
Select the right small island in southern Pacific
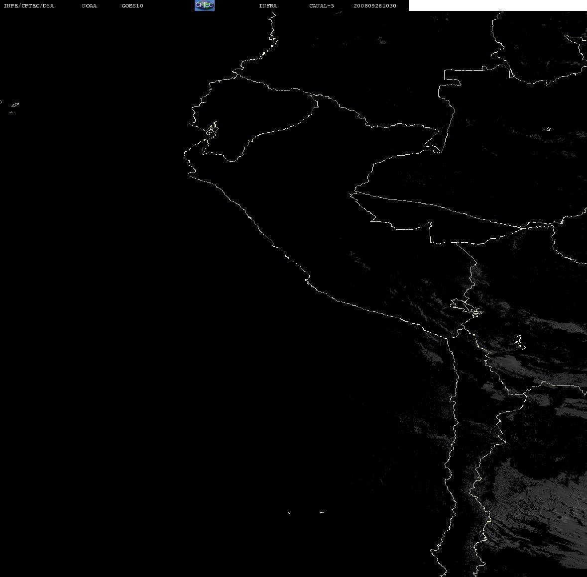322,512
